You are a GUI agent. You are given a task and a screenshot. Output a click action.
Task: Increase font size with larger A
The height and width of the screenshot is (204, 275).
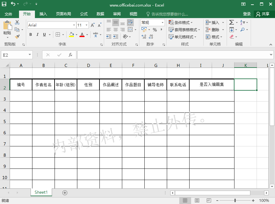[x=93, y=25]
